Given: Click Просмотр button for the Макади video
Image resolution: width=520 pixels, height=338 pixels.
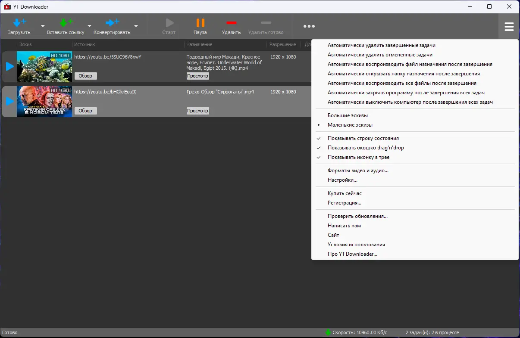Looking at the screenshot, I should 198,76.
